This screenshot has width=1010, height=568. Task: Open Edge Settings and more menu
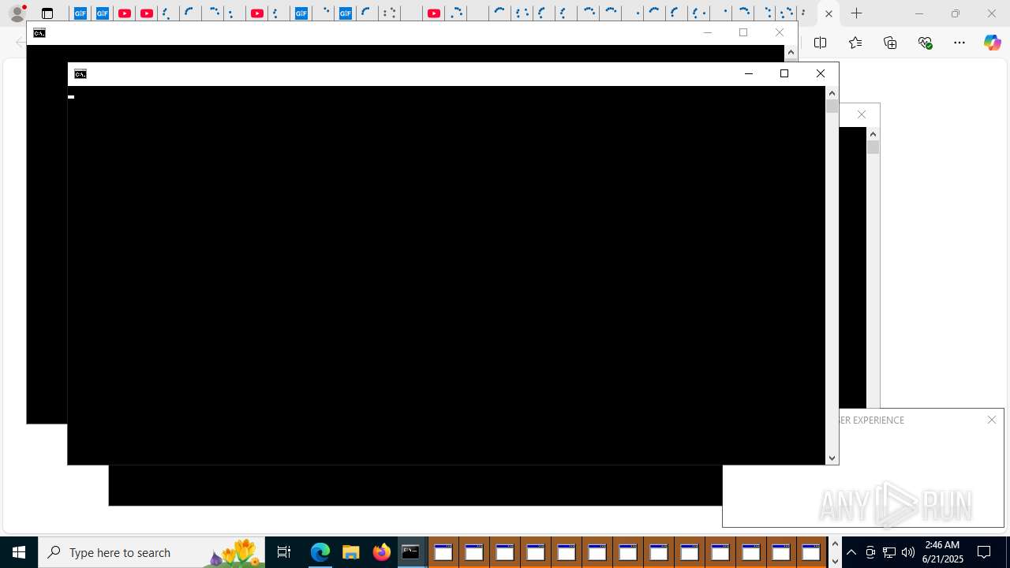[x=959, y=43]
